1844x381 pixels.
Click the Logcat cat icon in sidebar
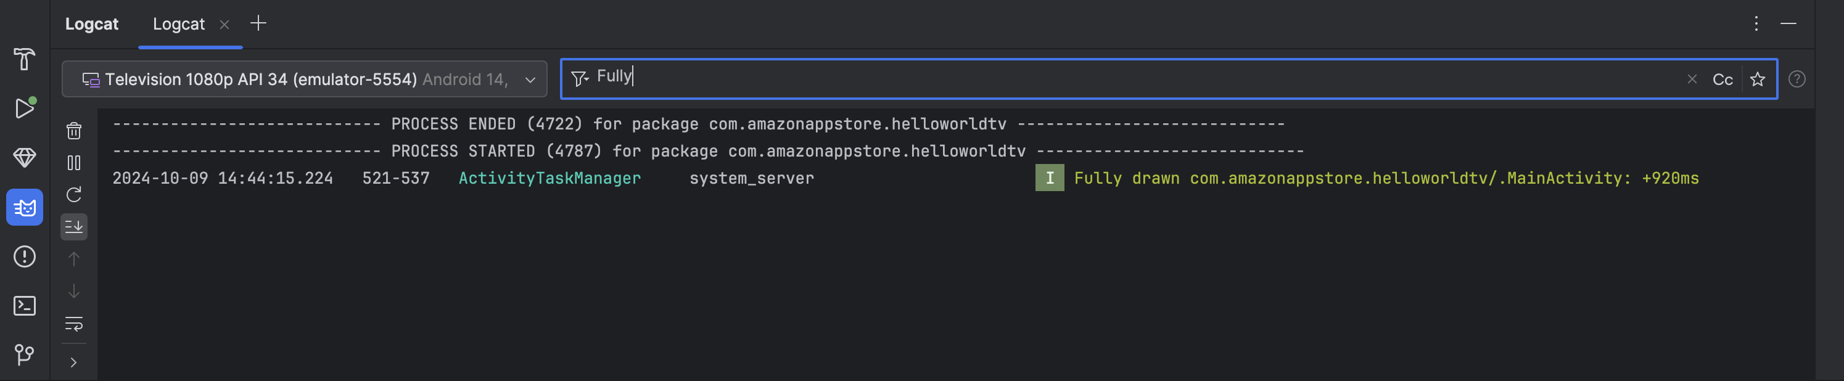click(x=24, y=208)
